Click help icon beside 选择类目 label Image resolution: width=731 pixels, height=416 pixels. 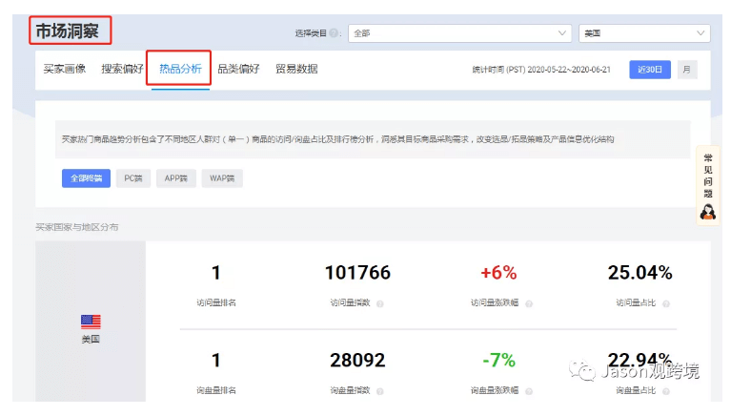click(335, 33)
